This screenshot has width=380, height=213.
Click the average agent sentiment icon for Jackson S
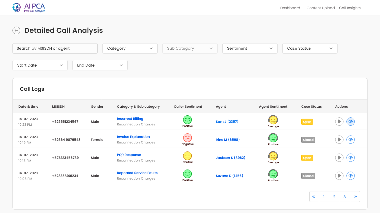[273, 156]
